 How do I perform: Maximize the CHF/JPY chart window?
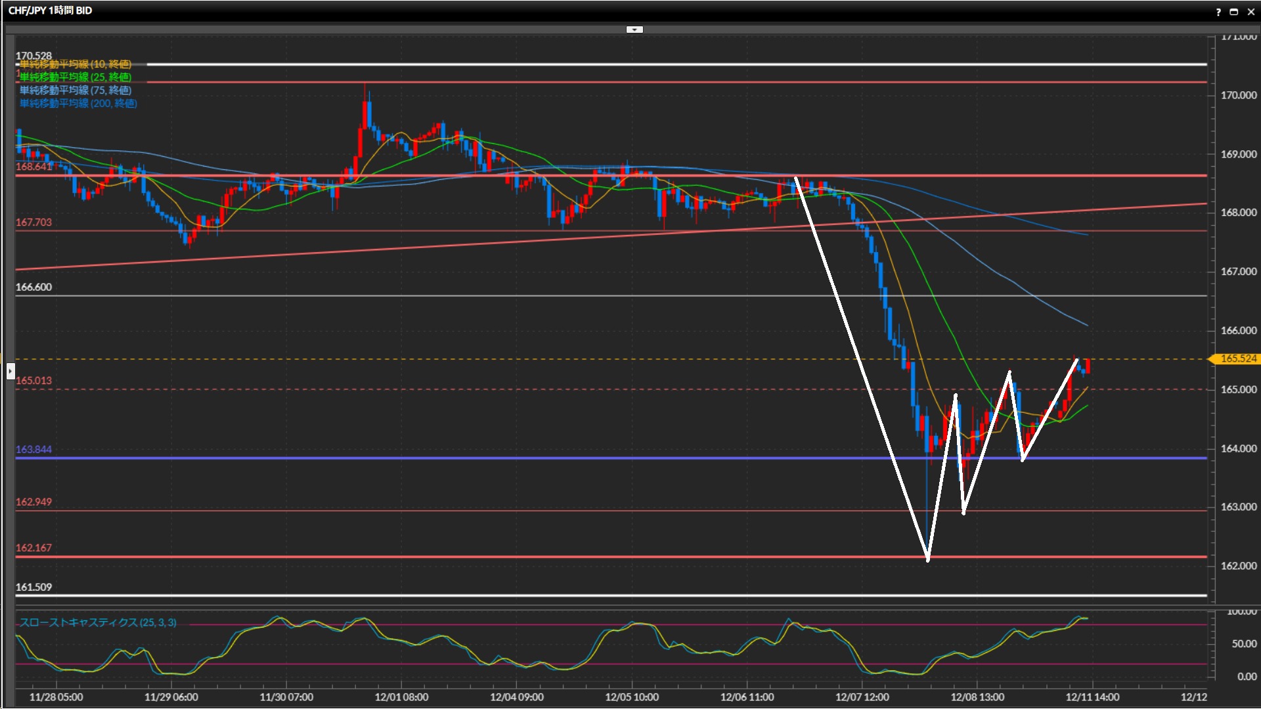click(1234, 12)
